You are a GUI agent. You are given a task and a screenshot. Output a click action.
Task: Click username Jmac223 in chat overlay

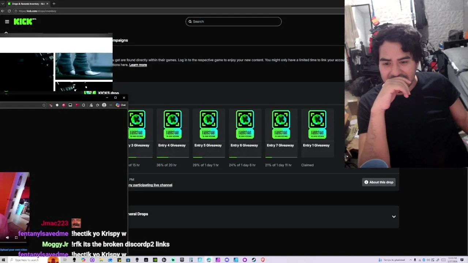tap(54, 223)
